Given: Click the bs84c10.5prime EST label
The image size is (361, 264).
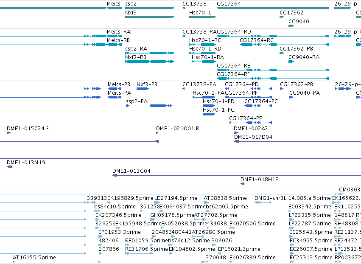Looking at the screenshot, I should (115, 207).
